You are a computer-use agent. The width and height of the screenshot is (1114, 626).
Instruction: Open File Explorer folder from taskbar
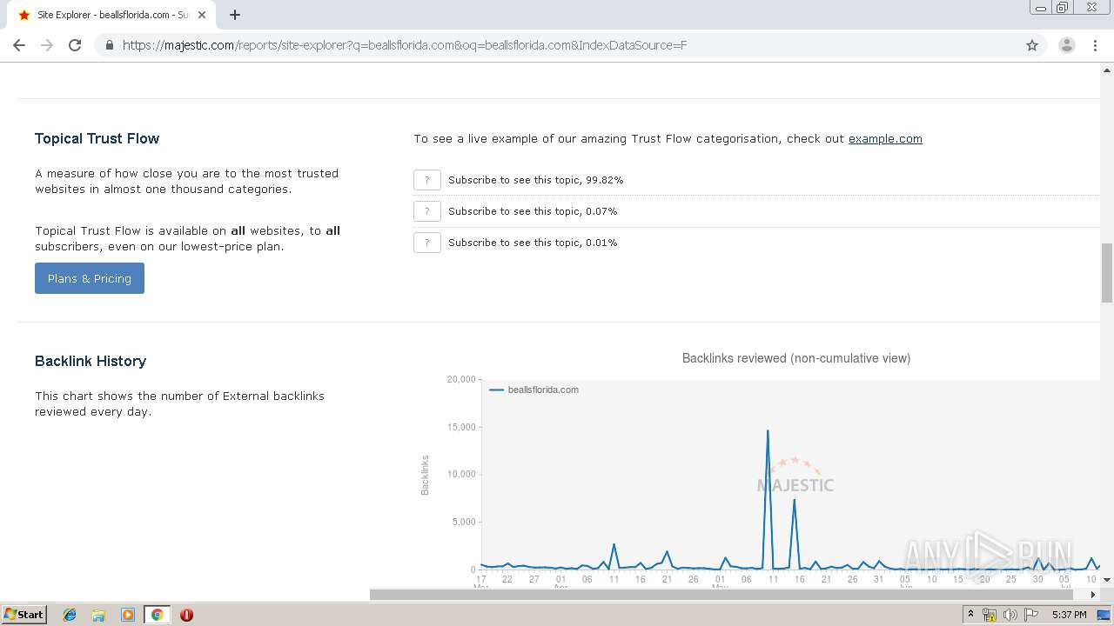coord(98,615)
